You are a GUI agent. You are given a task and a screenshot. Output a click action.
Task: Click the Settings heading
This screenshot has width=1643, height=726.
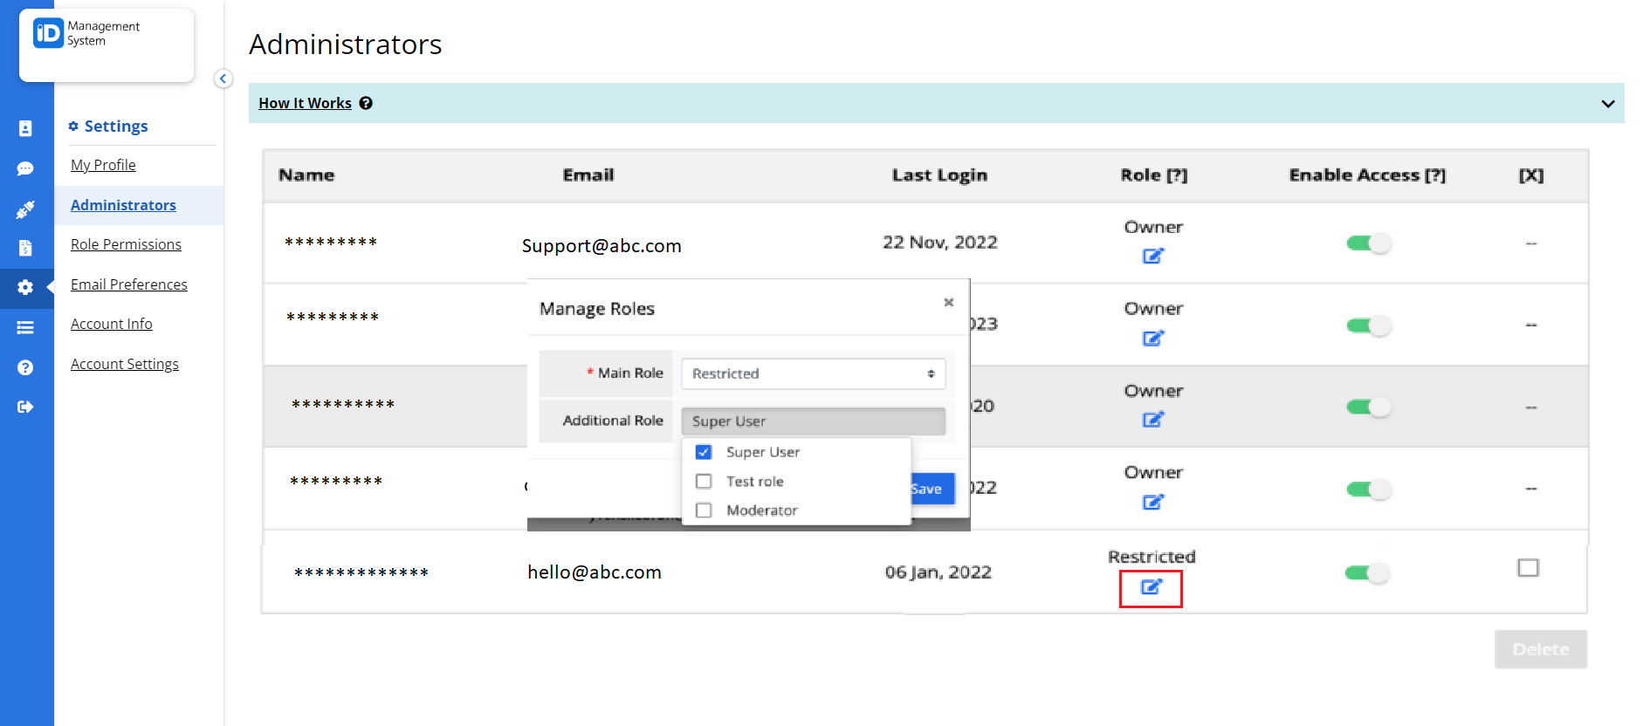[x=116, y=127]
